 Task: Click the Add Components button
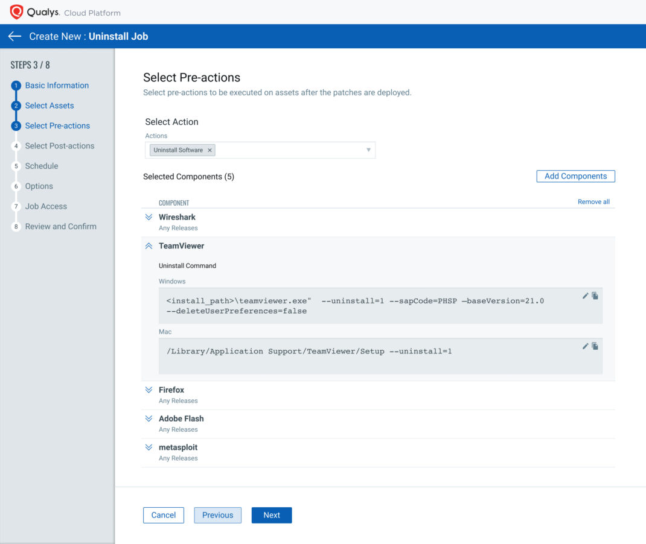575,176
